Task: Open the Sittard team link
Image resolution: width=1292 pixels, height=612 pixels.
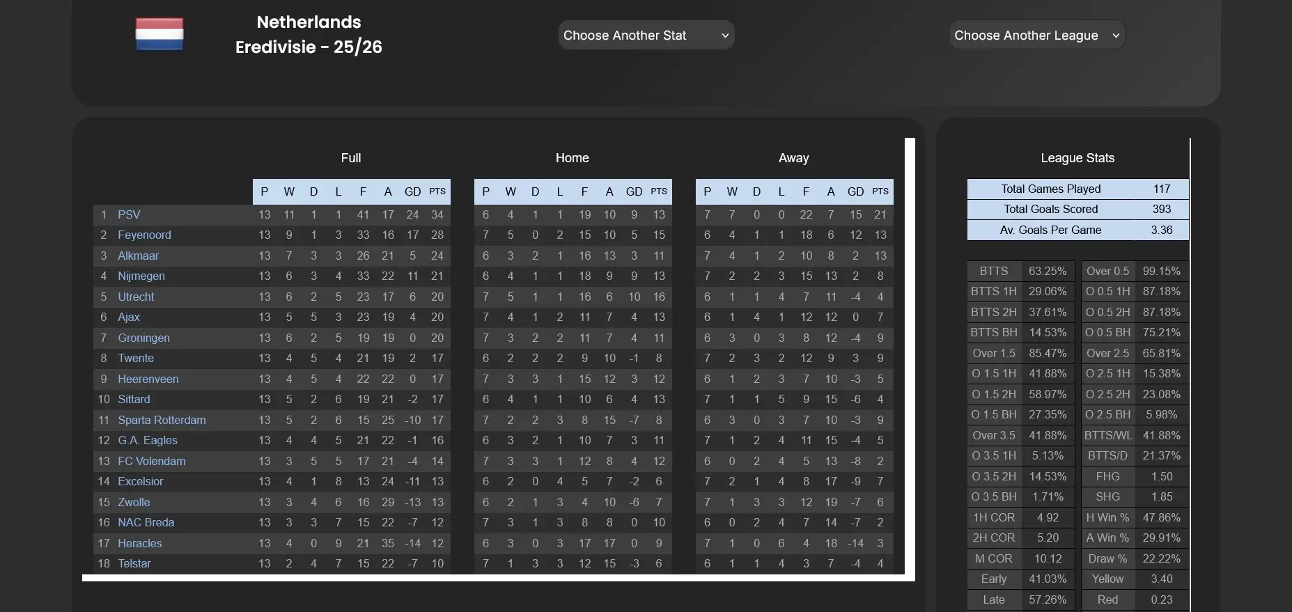Action: [x=134, y=399]
